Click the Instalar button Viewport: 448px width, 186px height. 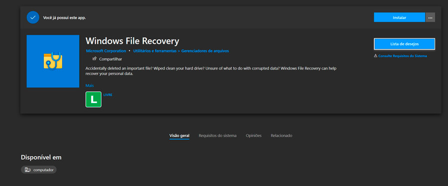pyautogui.click(x=399, y=17)
